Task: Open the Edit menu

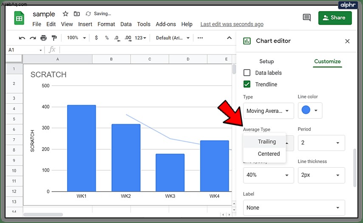Action: click(x=51, y=24)
